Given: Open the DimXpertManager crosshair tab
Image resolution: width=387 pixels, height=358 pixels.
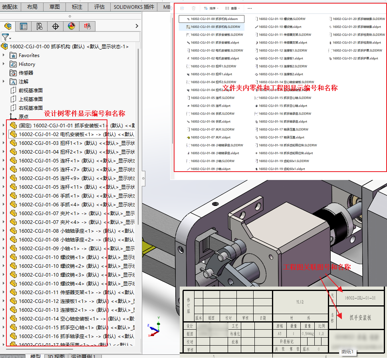Looking at the screenshot, I should pos(56,26).
